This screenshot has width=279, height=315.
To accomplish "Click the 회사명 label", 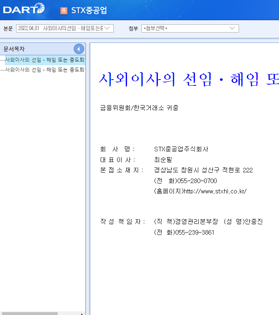I will pos(117,149).
